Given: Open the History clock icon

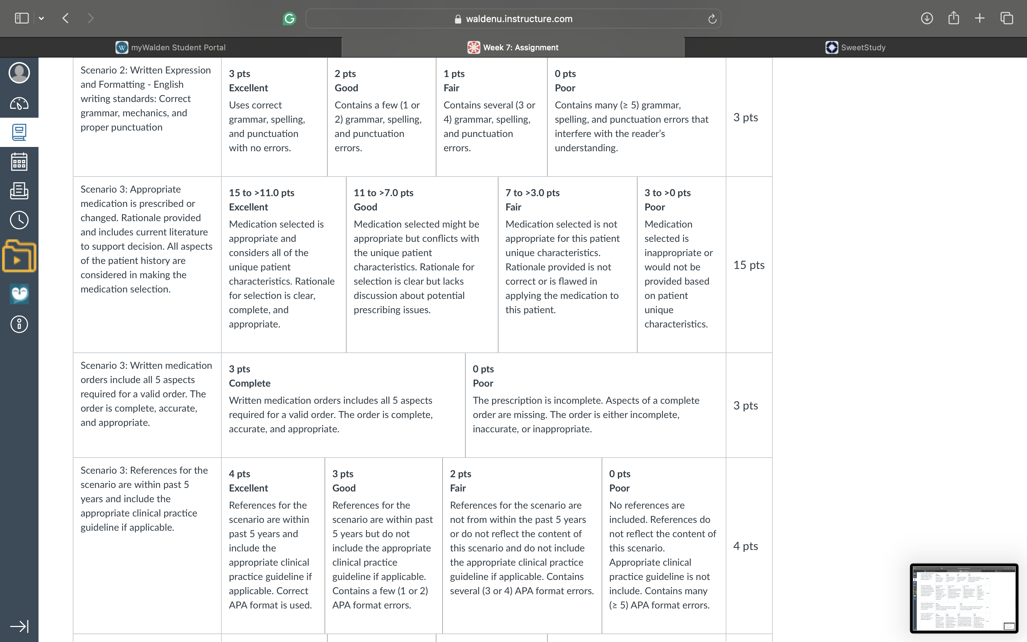Looking at the screenshot, I should pyautogui.click(x=19, y=220).
